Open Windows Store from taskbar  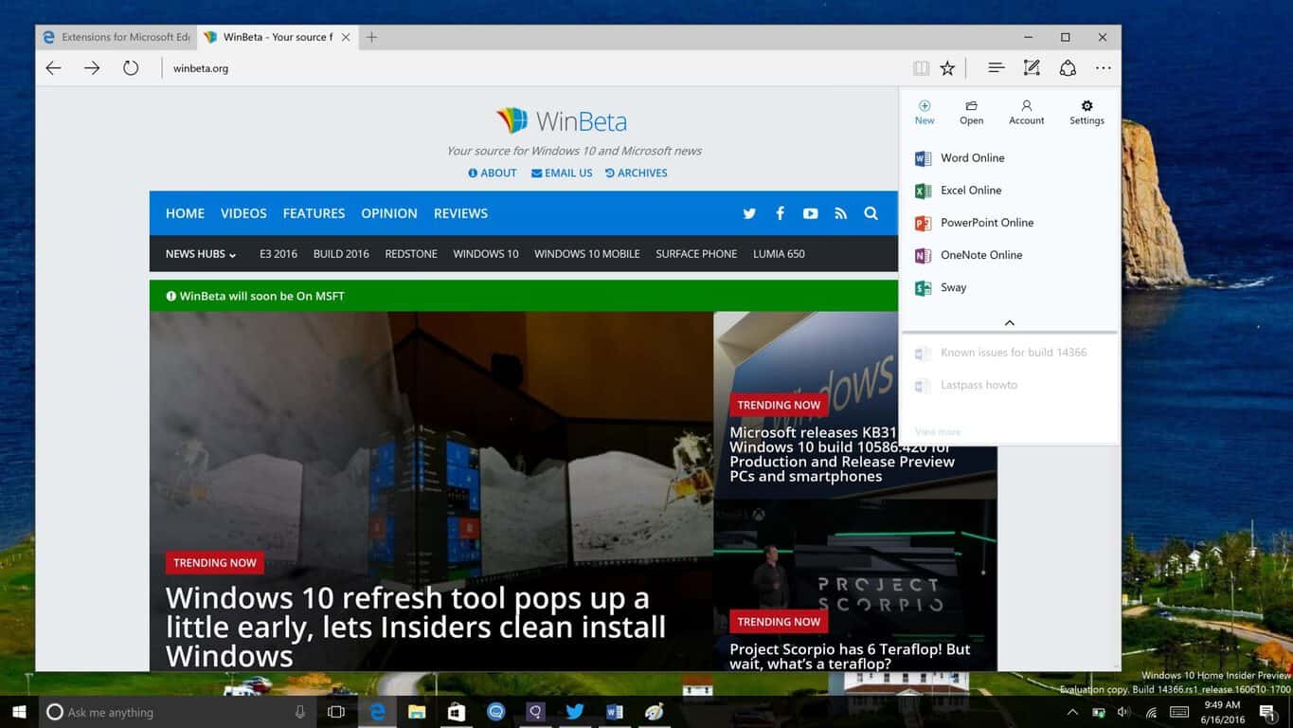[x=457, y=712]
